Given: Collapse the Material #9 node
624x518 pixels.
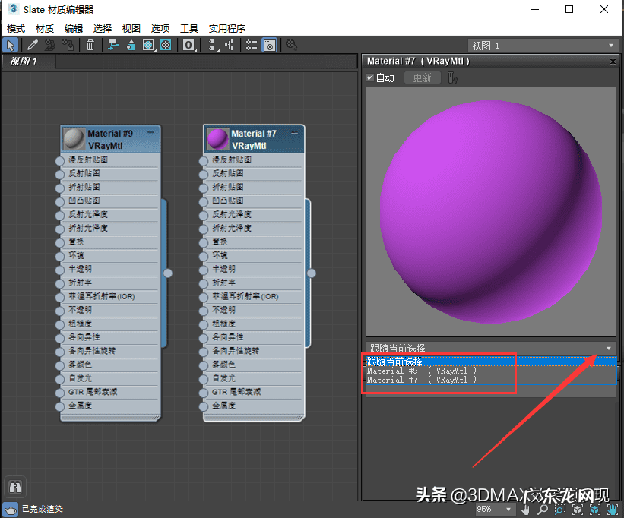Looking at the screenshot, I should pyautogui.click(x=150, y=132).
